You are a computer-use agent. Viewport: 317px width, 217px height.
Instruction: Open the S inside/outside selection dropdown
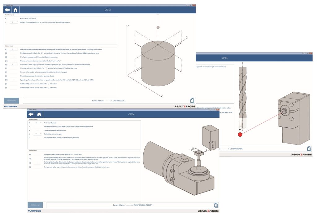point(14,22)
